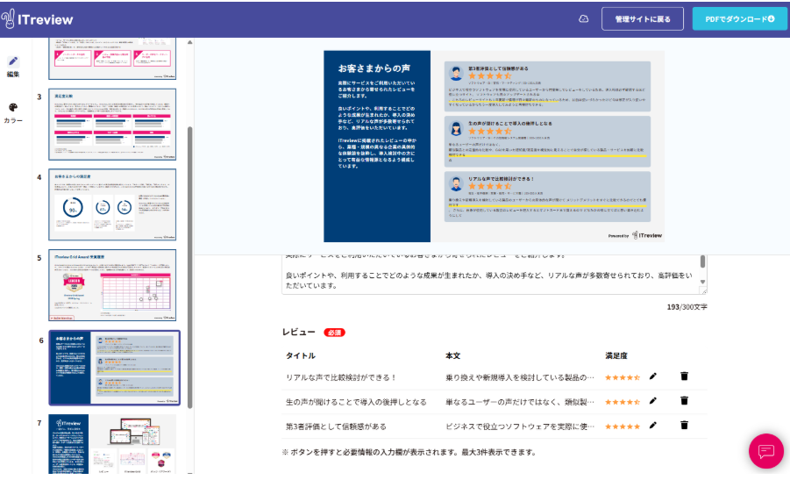This screenshot has width=790, height=480.
Task: Click the 満足度 column header
Action: (x=616, y=355)
